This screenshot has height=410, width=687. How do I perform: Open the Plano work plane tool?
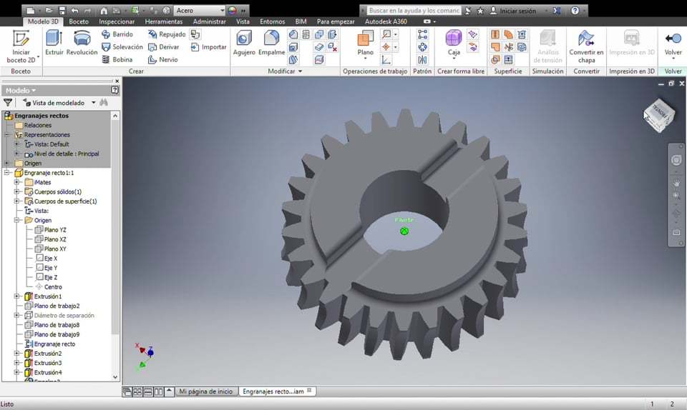366,44
